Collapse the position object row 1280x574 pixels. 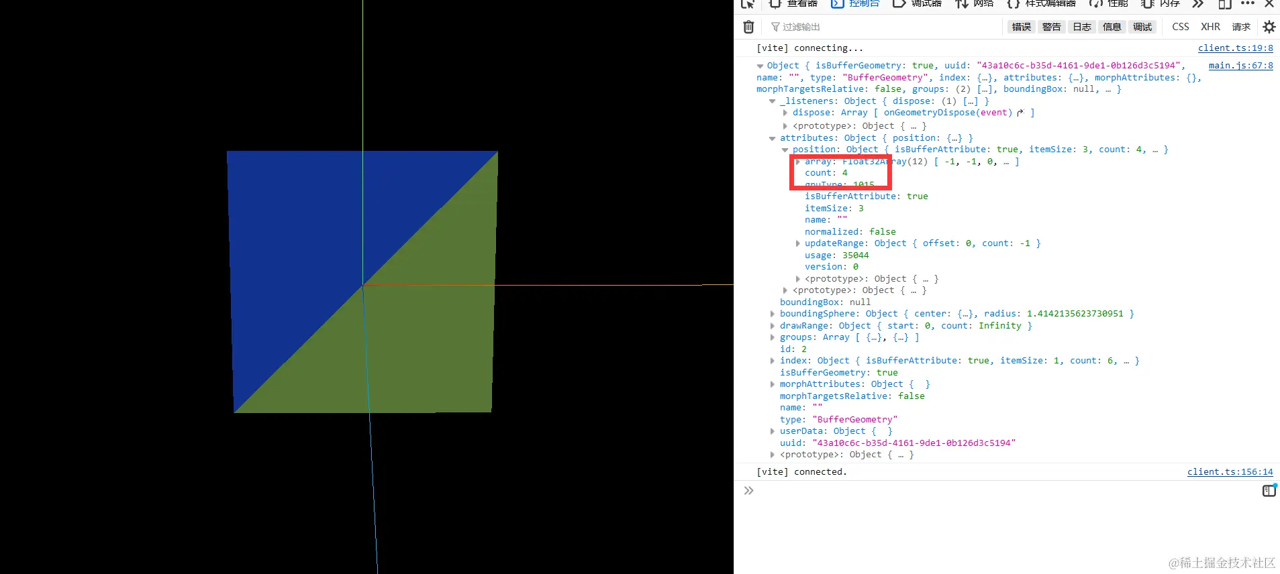point(785,150)
